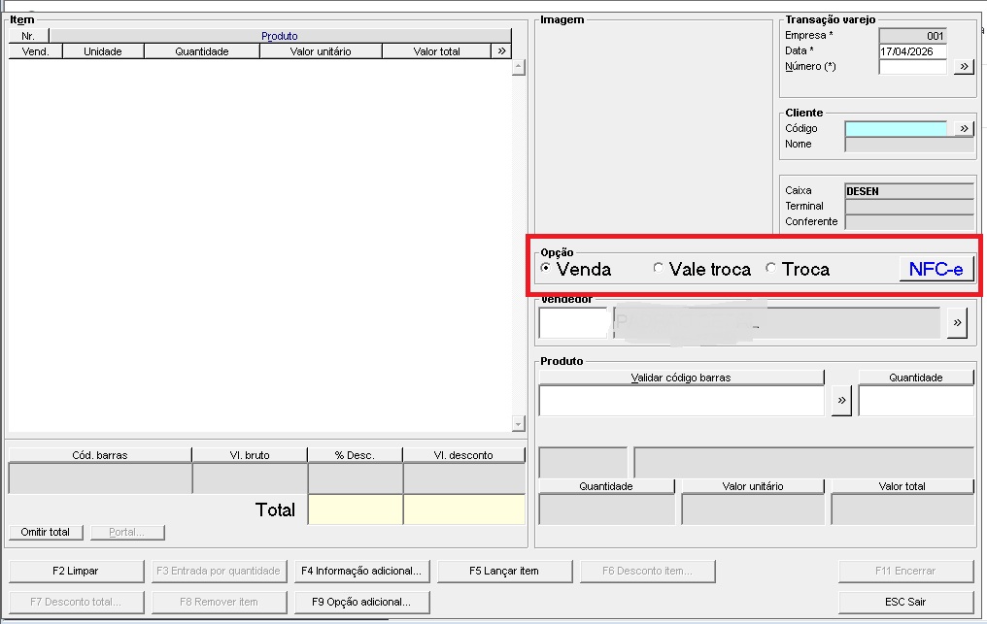Screen dimensions: 987x624
Task: Click the scroll up arrow of the item list
Action: pos(518,67)
